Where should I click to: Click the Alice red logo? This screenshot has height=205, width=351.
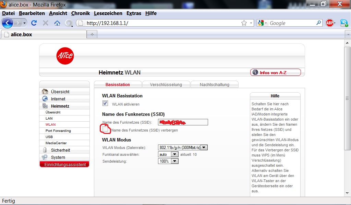65,55
